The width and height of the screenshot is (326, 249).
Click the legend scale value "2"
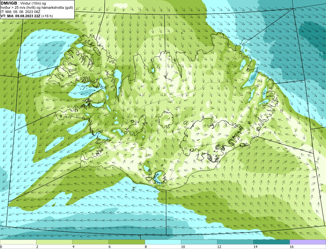point(37,247)
